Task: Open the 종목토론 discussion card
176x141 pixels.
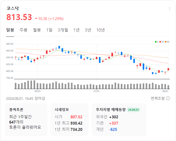Action: click(x=26, y=120)
